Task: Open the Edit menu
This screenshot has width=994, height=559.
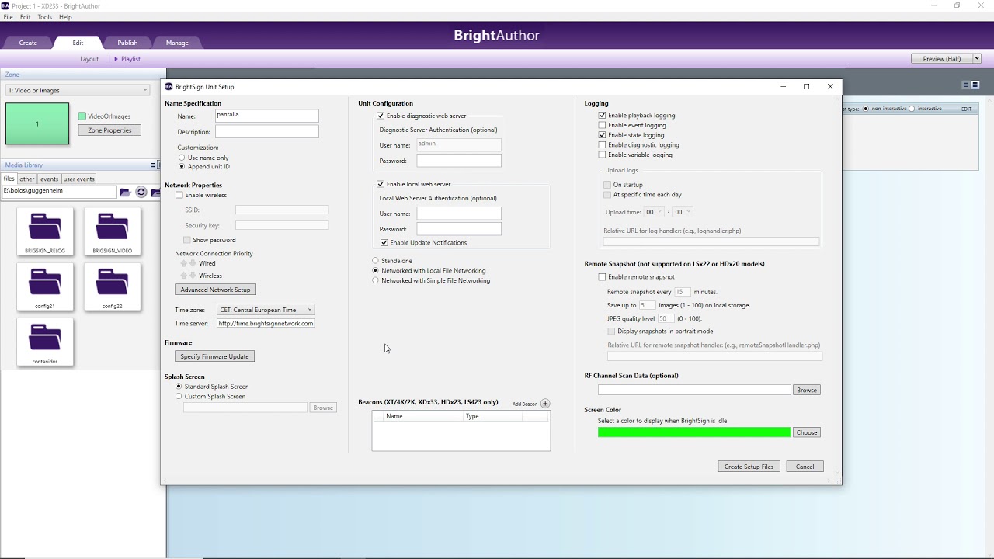Action: pyautogui.click(x=26, y=17)
